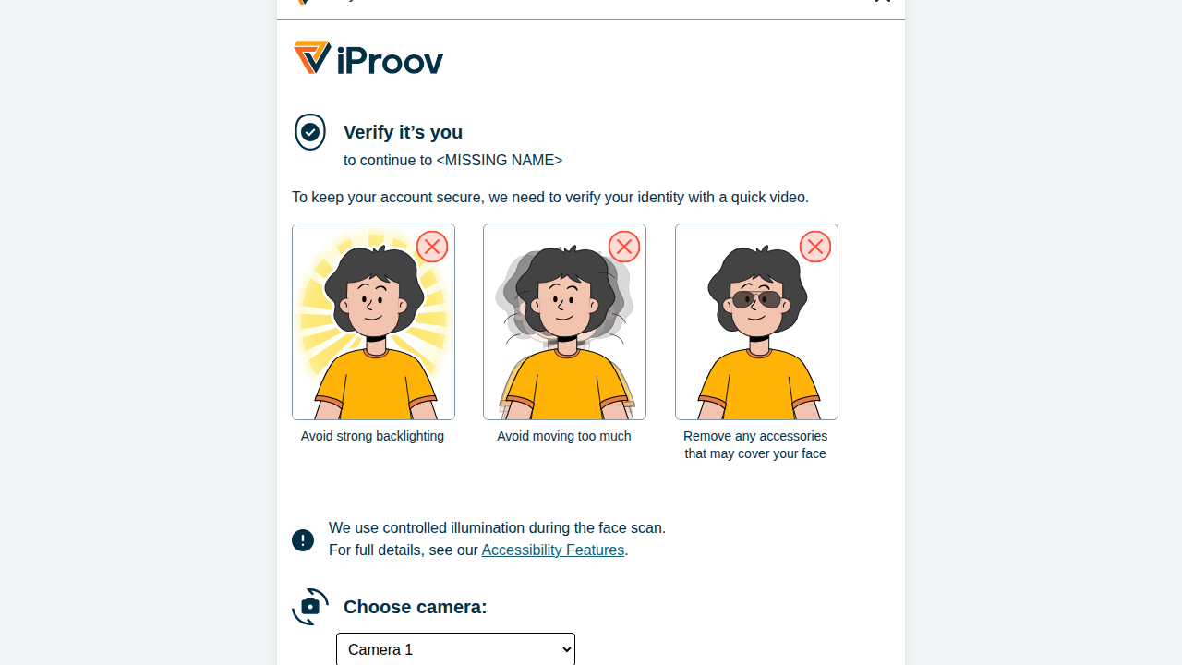Click the exclamation info icon near illumination notice
The width and height of the screenshot is (1182, 665).
point(303,540)
